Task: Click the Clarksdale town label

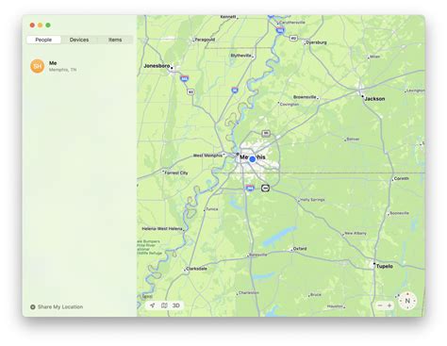Action: click(x=196, y=269)
